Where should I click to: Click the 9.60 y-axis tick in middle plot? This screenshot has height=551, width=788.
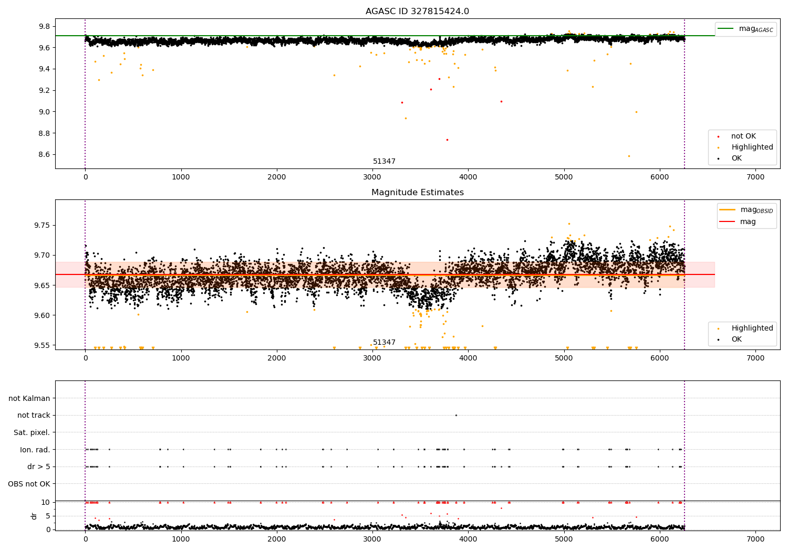(42, 315)
